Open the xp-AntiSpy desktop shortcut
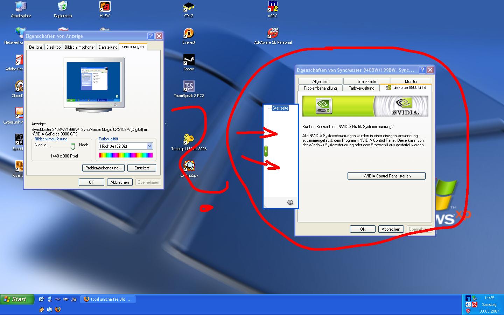 point(189,169)
